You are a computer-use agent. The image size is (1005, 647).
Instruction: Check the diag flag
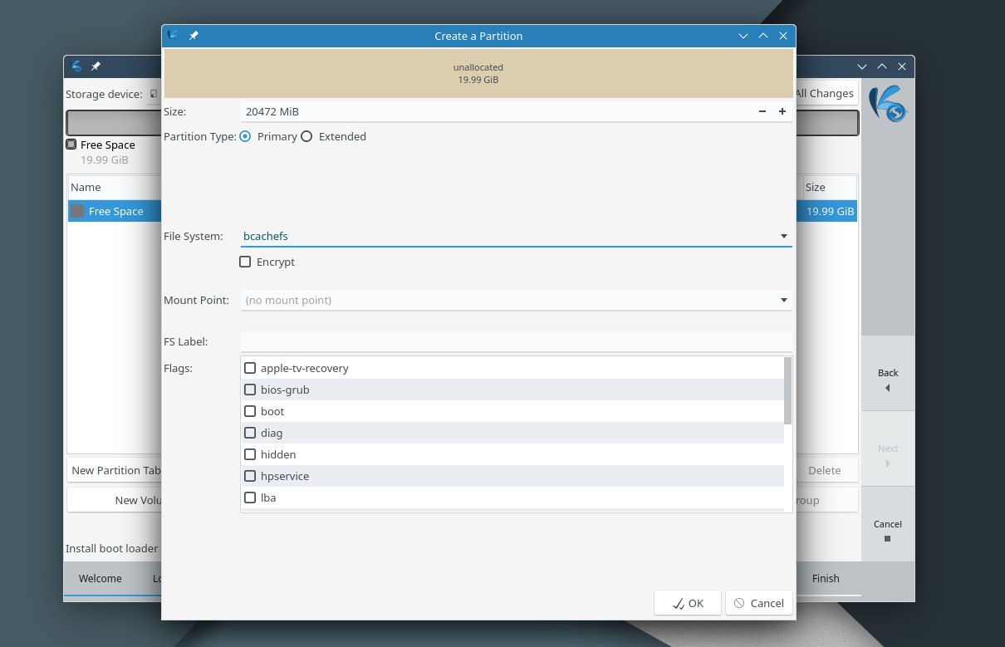[x=250, y=433]
